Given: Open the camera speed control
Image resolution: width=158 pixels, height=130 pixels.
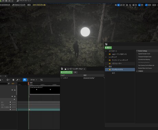Looking at the screenshot, I should coord(154,5).
